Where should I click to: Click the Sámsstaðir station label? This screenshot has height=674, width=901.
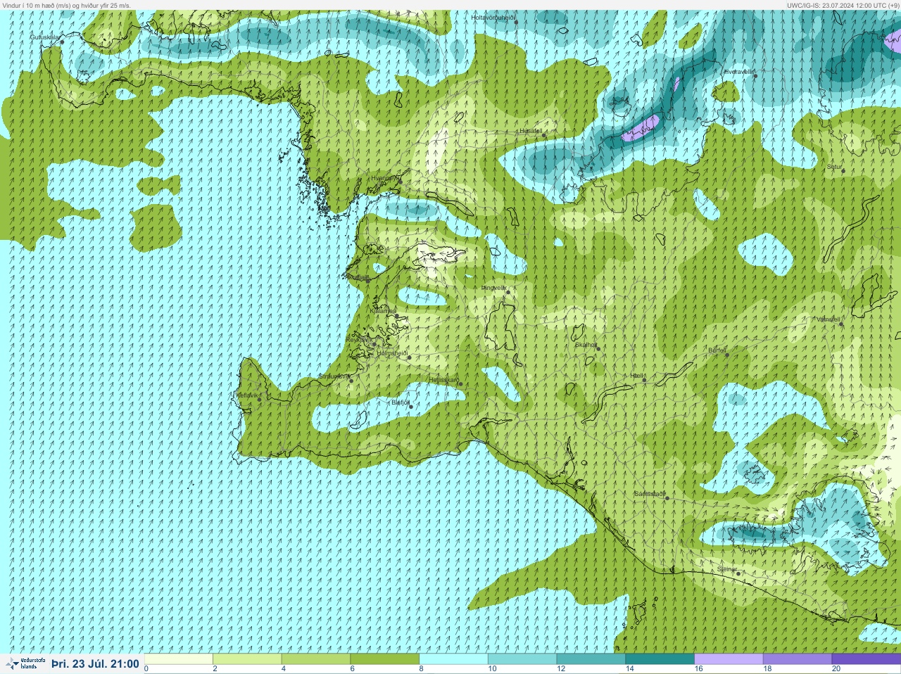click(x=650, y=494)
